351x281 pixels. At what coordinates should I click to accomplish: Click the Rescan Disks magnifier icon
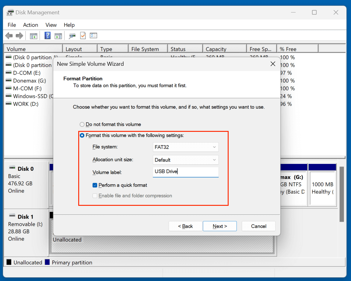72,35
